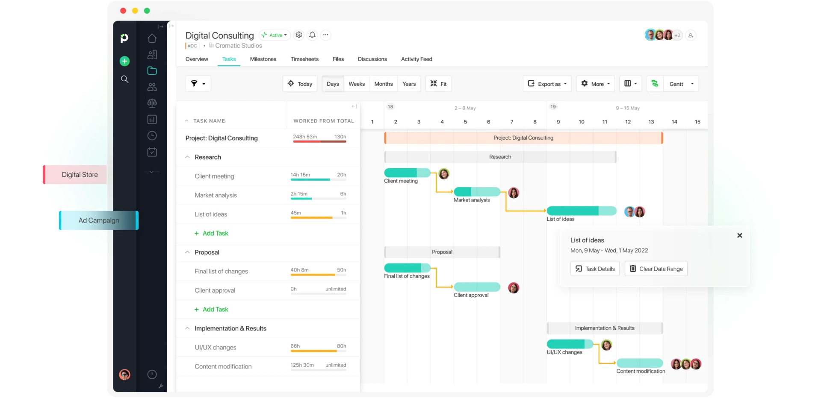This screenshot has height=398, width=821.
Task: Open the Active status dropdown
Action: tap(275, 35)
